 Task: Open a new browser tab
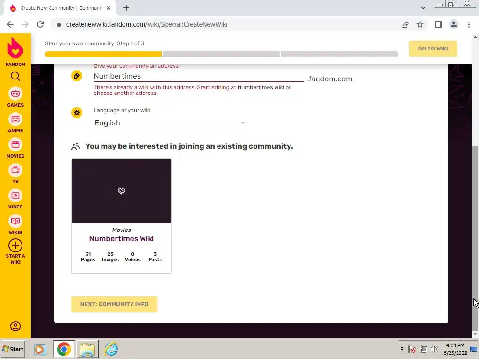click(126, 8)
